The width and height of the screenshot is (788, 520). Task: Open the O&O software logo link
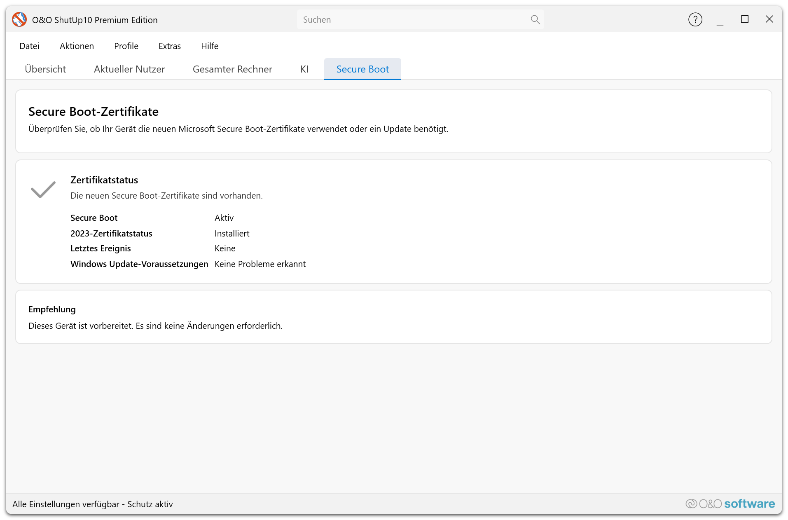730,504
